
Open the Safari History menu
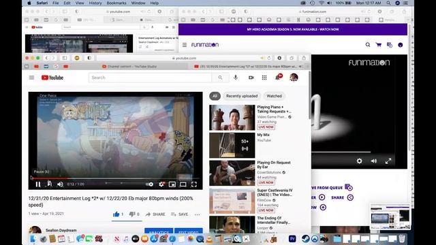tap(95, 3)
